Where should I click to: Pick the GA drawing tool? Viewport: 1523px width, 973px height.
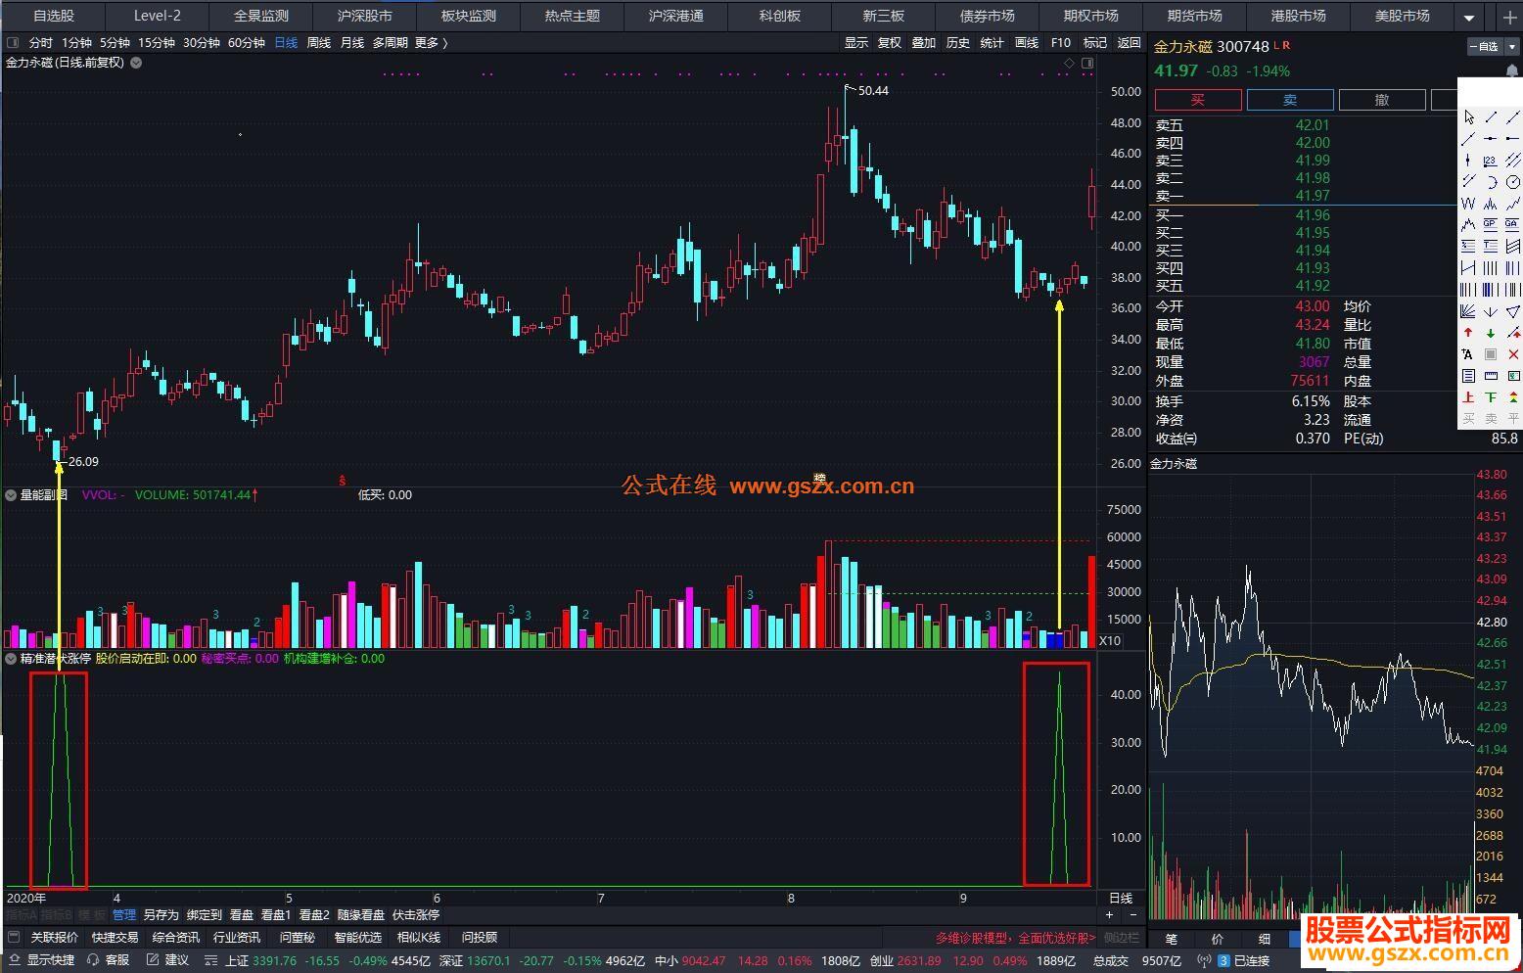[x=1512, y=225]
